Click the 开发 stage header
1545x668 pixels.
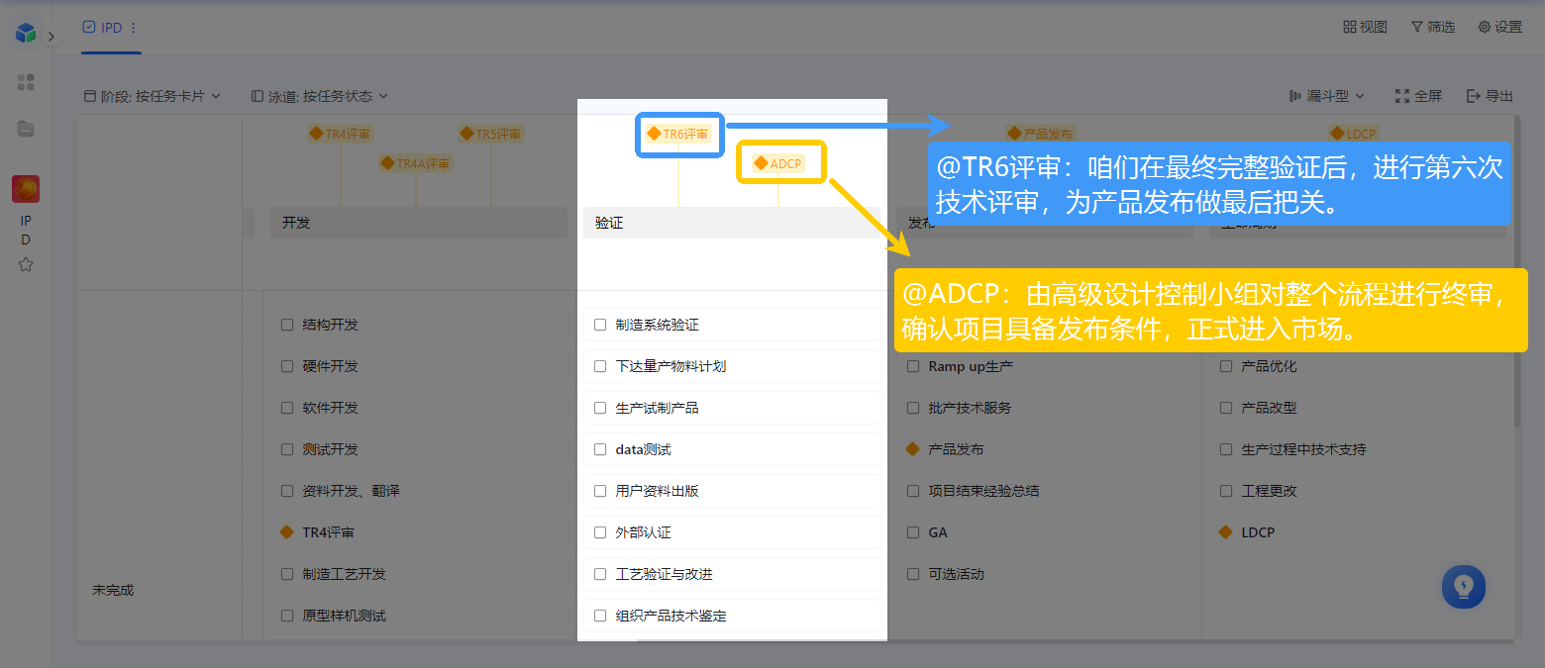click(x=419, y=223)
